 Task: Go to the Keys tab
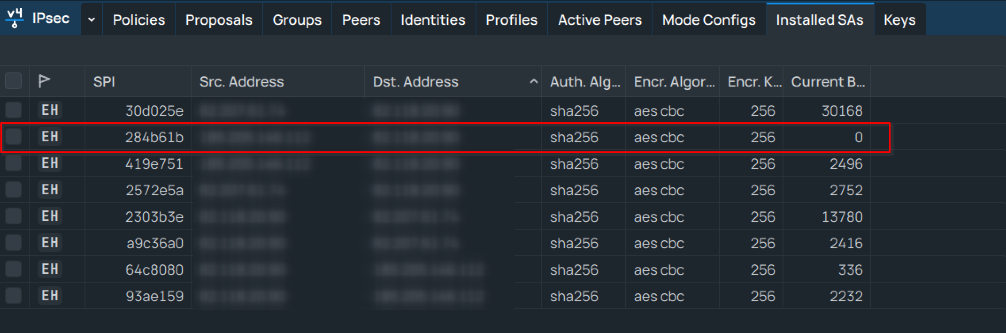899,20
